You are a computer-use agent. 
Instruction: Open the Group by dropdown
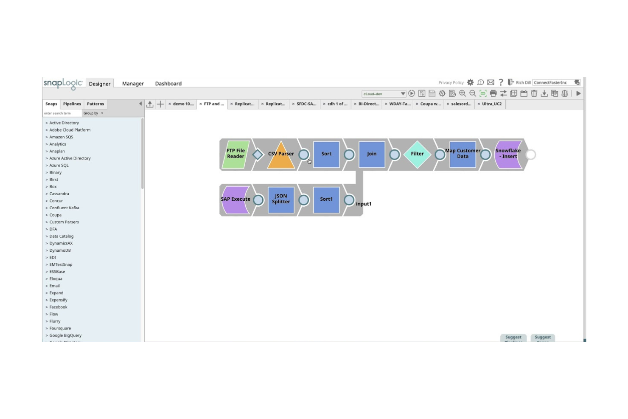[x=93, y=113]
